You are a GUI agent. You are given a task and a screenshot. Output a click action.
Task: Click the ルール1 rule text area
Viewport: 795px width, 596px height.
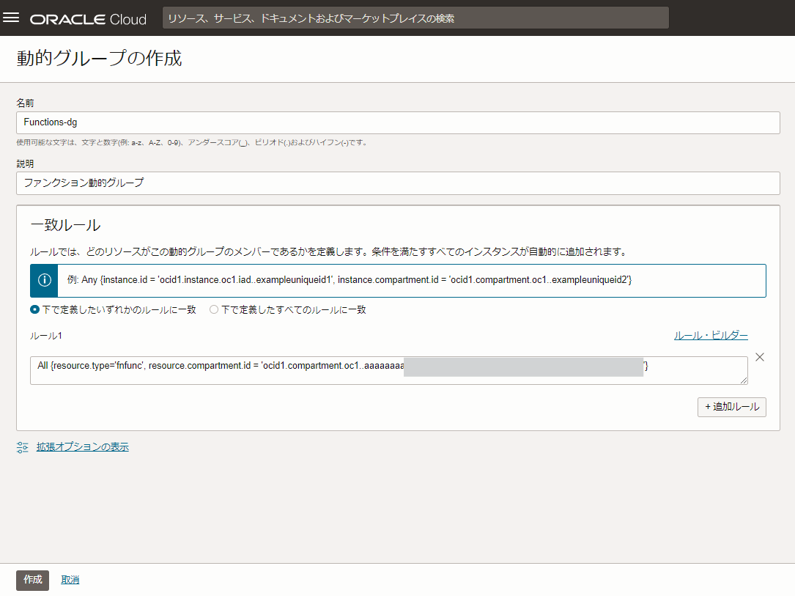pos(389,370)
